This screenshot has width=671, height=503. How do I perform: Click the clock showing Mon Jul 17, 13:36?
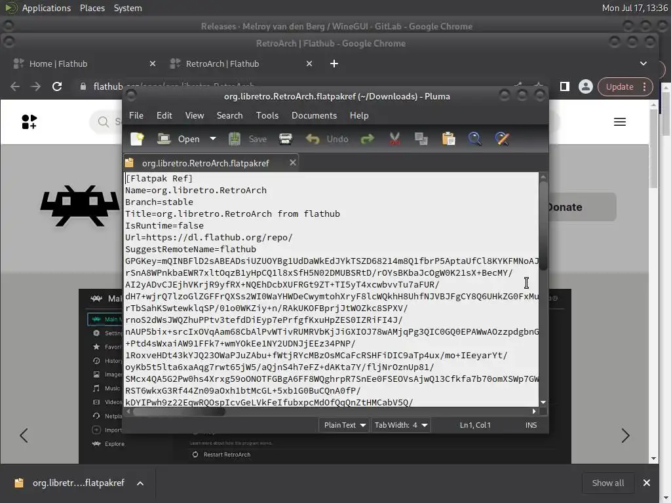(x=634, y=8)
